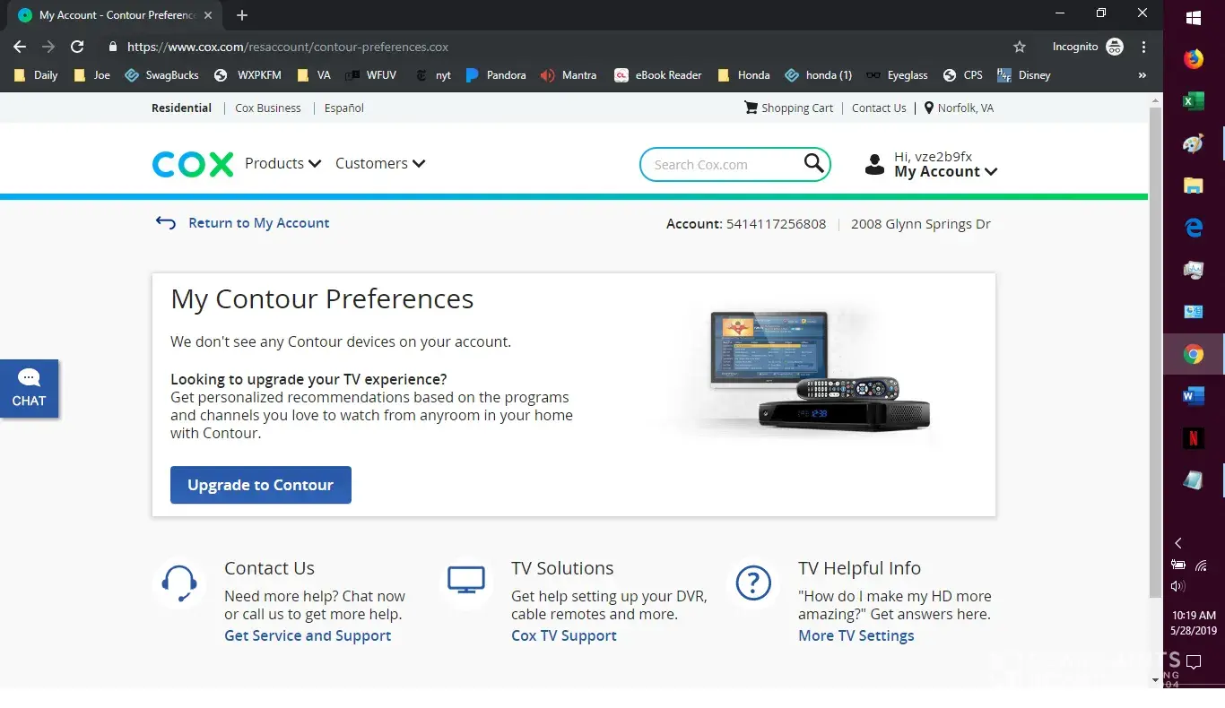Open the Shopping Cart icon
The height and width of the screenshot is (708, 1225).
click(751, 108)
